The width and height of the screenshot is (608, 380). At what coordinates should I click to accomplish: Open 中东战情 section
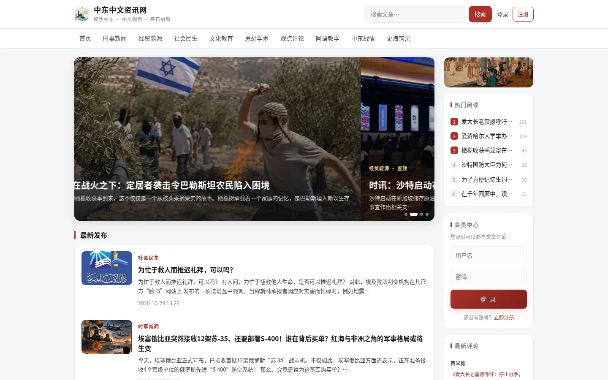pos(363,38)
